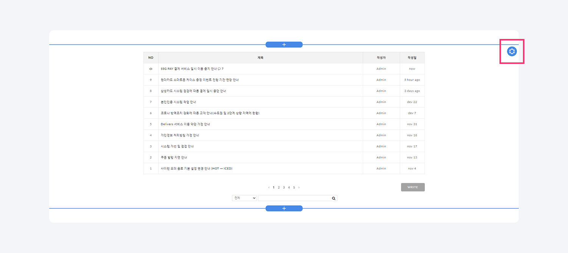The height and width of the screenshot is (253, 568).
Task: Click the comment bubble icon on SSG PAY post
Action: (219, 69)
